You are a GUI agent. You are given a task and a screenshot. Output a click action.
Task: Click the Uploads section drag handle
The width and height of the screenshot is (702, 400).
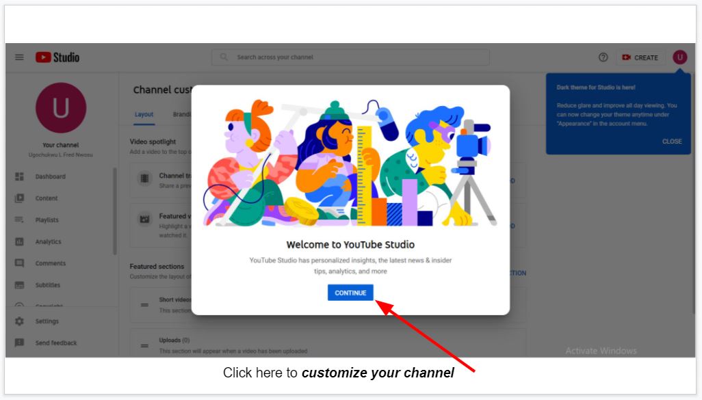click(144, 345)
